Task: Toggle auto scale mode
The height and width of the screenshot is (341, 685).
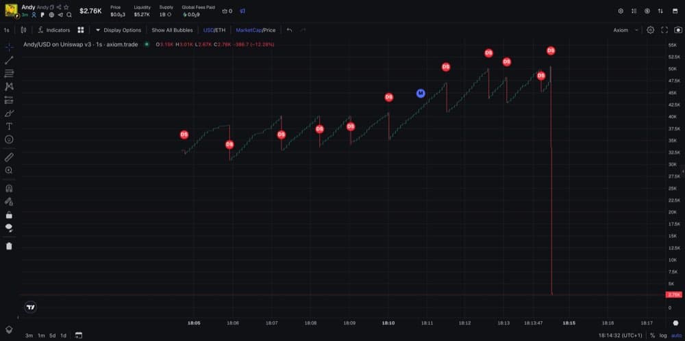Action: pyautogui.click(x=676, y=336)
